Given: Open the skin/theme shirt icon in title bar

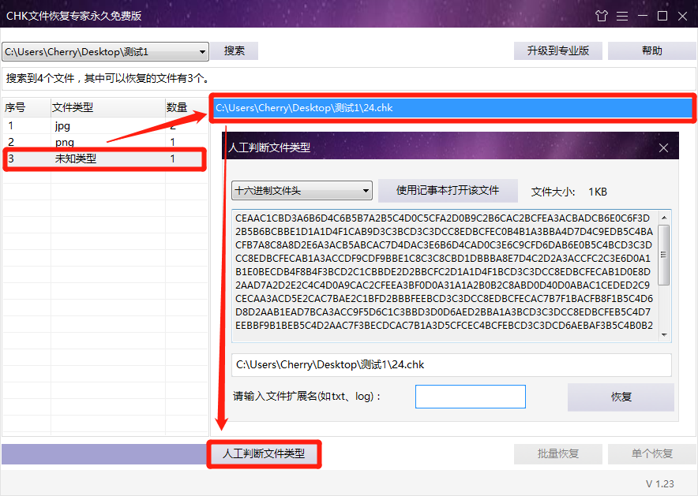Looking at the screenshot, I should tap(602, 15).
